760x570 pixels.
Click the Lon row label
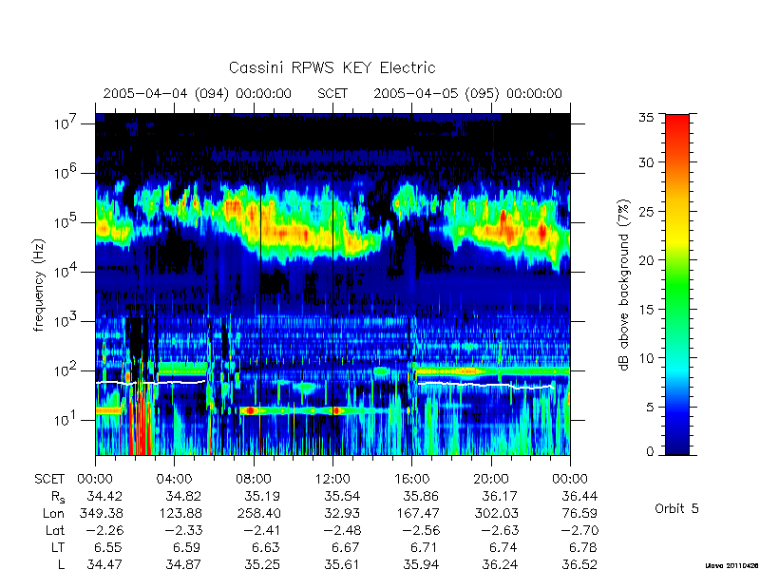53,513
